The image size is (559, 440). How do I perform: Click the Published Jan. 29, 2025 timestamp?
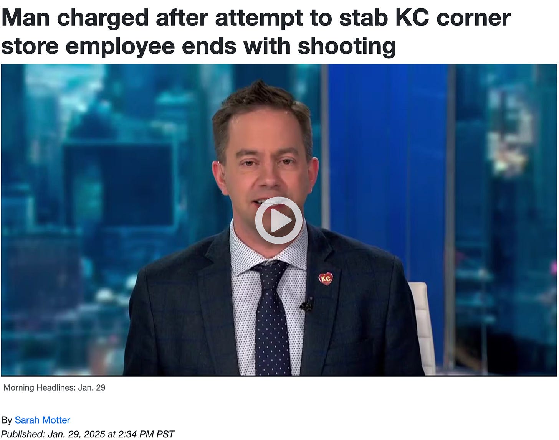(x=88, y=434)
